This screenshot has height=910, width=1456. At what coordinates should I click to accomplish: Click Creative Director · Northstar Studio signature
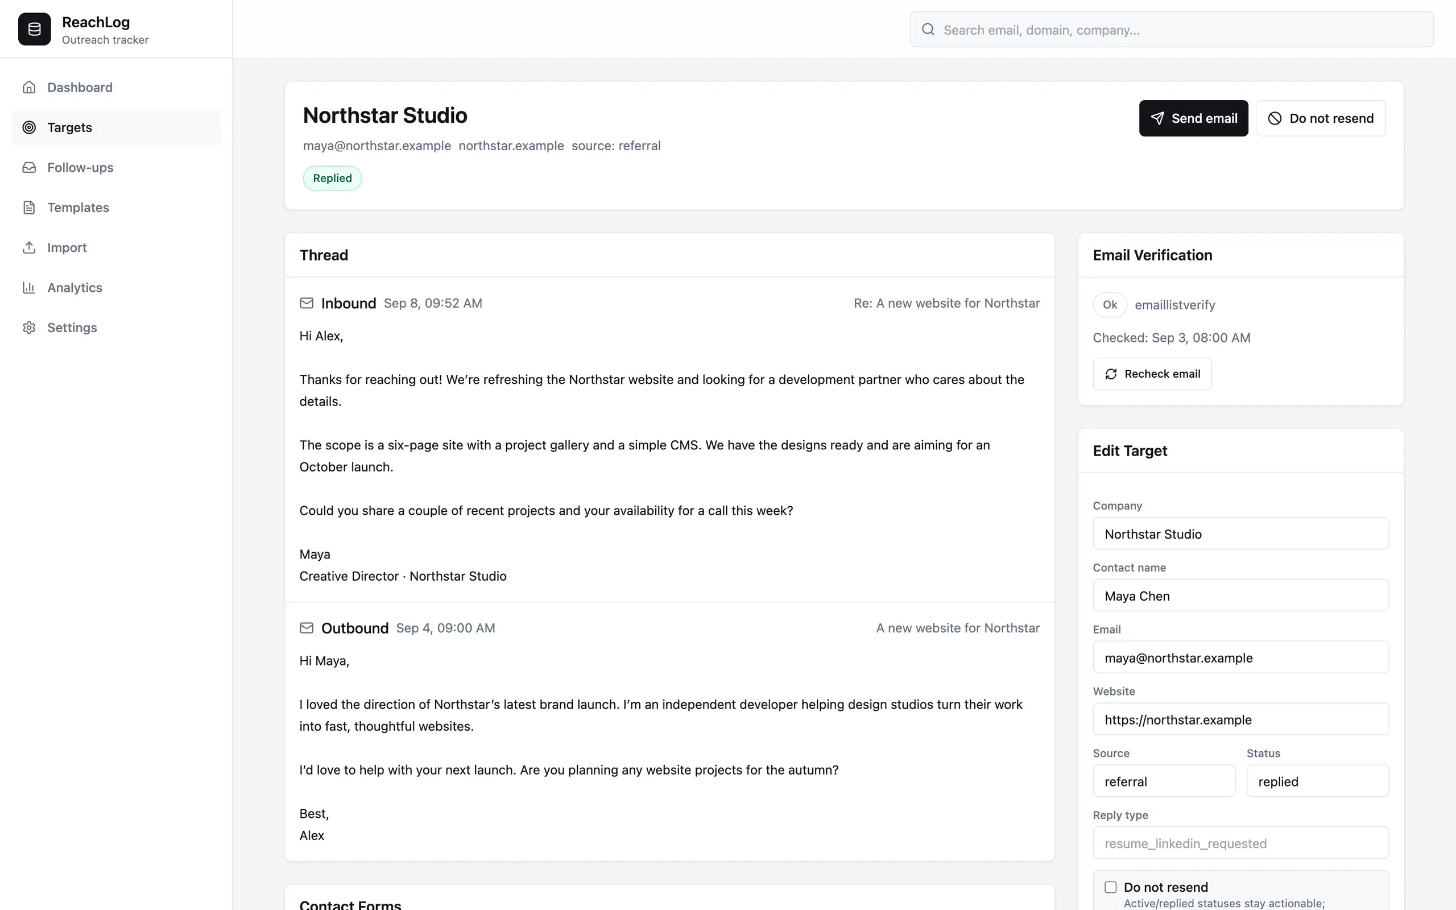tap(403, 576)
